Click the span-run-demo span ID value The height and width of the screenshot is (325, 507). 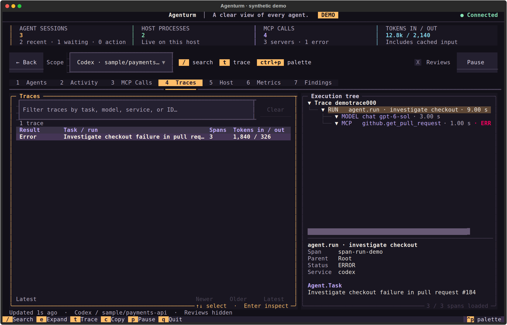(x=360, y=252)
